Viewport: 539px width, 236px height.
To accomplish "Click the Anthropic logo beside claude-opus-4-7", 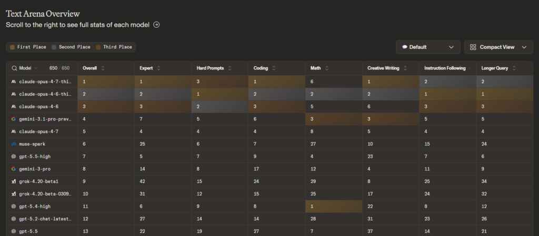I will point(14,131).
